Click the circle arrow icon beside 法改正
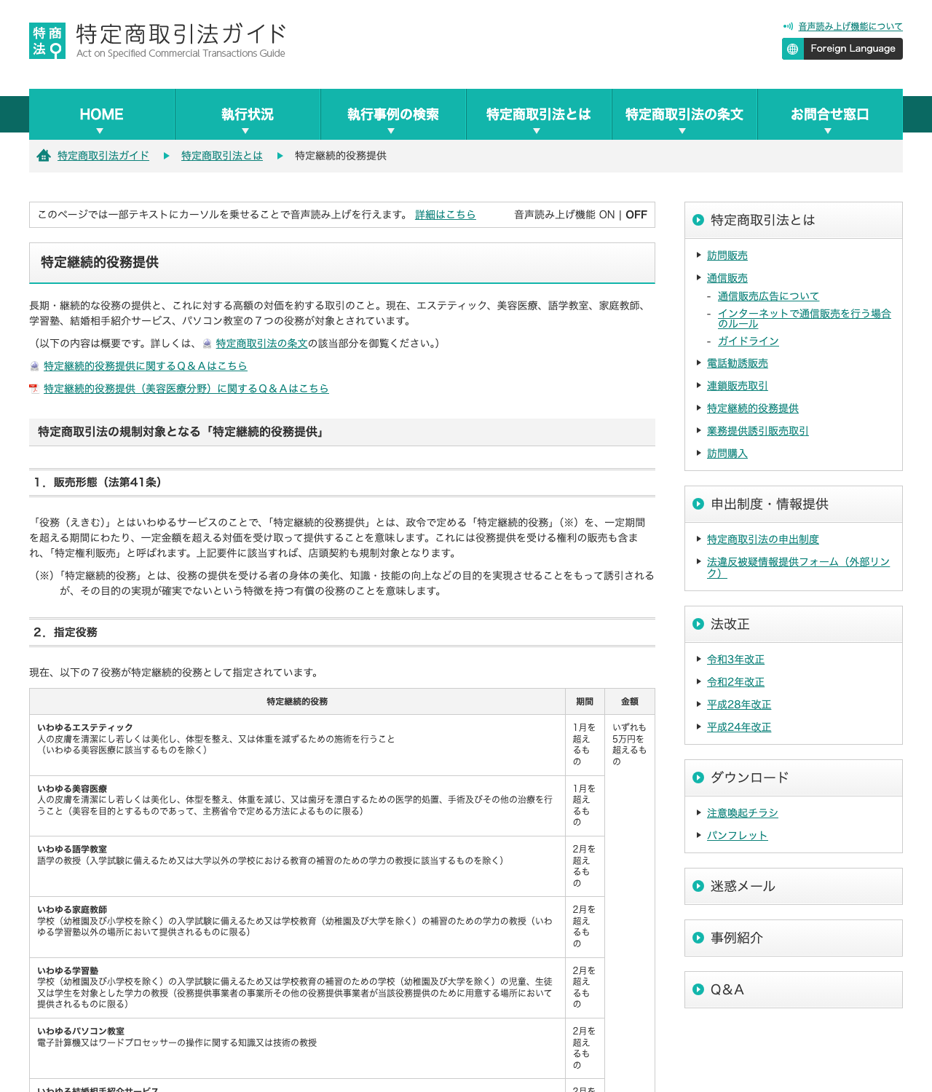Screen dimensions: 932x1092 pos(698,624)
